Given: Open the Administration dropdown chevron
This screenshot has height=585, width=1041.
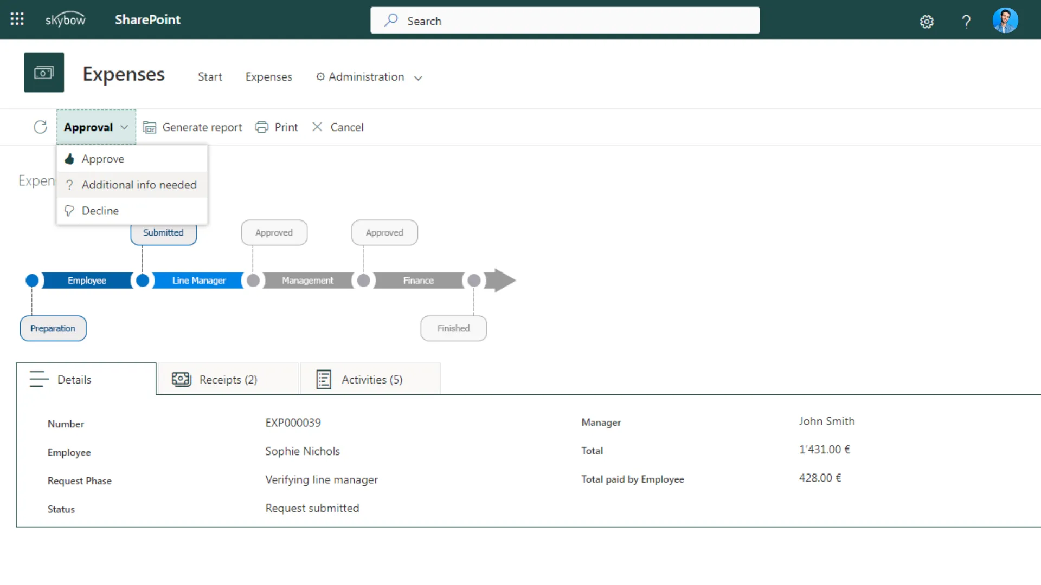Looking at the screenshot, I should (x=419, y=78).
